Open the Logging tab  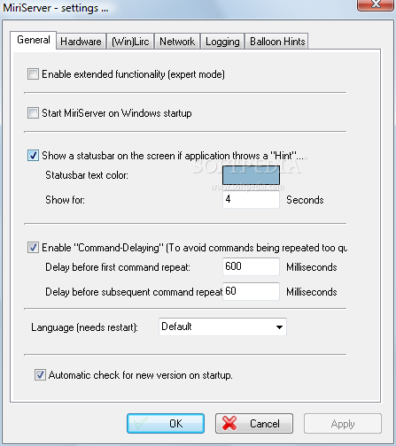click(222, 42)
